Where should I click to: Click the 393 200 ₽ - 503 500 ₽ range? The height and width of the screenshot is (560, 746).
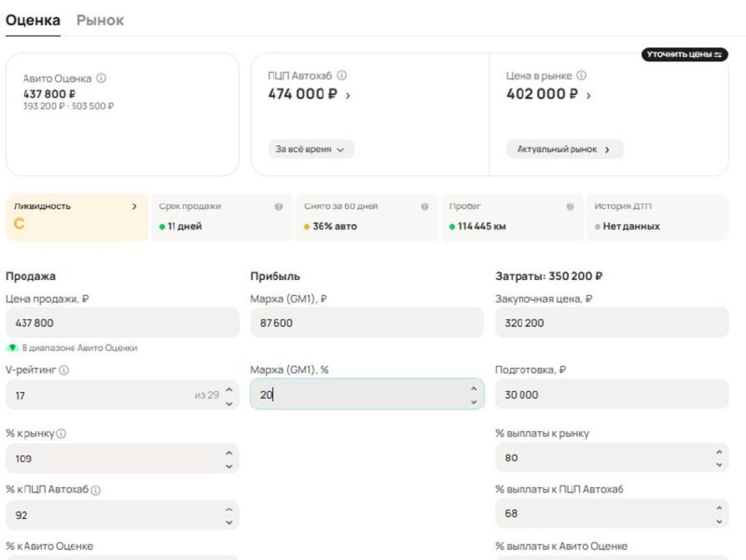69,106
